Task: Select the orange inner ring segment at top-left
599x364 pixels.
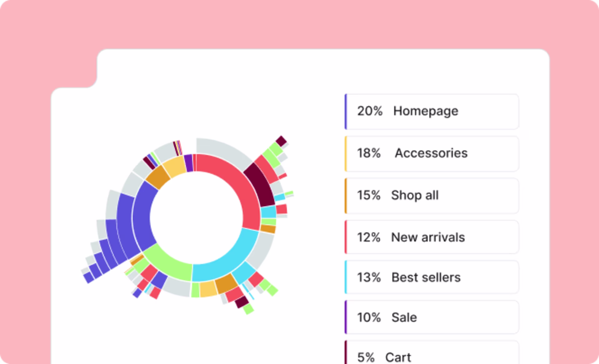Action: click(158, 177)
